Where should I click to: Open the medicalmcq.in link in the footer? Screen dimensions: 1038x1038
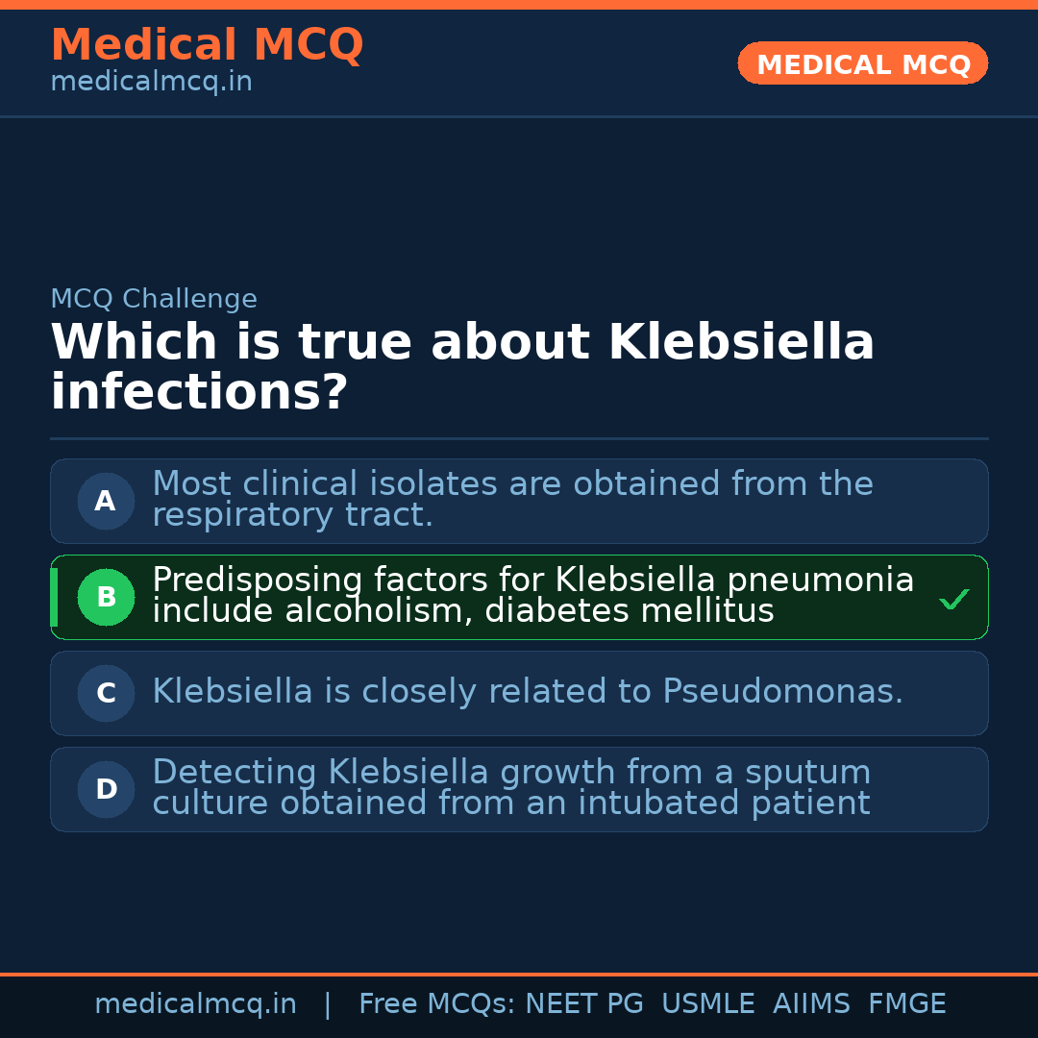click(195, 1004)
